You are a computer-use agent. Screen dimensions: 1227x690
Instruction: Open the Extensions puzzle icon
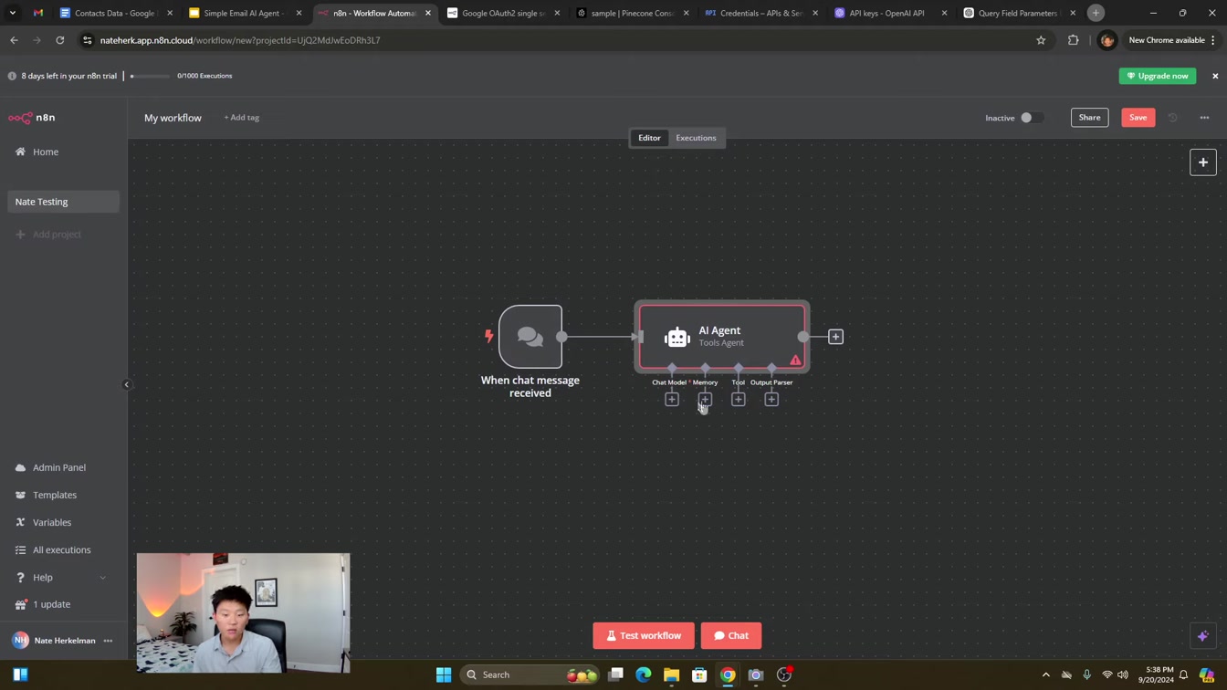point(1074,40)
